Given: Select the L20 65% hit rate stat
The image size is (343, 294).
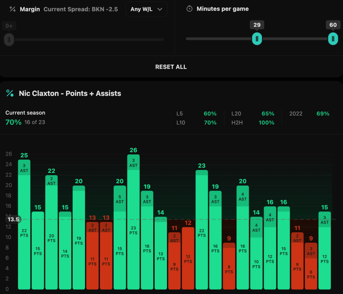Looking at the screenshot, I should [252, 114].
